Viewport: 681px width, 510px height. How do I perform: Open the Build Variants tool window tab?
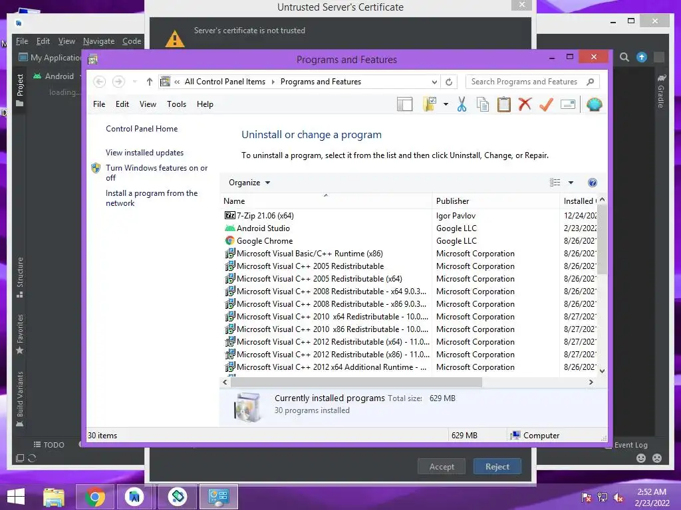(19, 399)
